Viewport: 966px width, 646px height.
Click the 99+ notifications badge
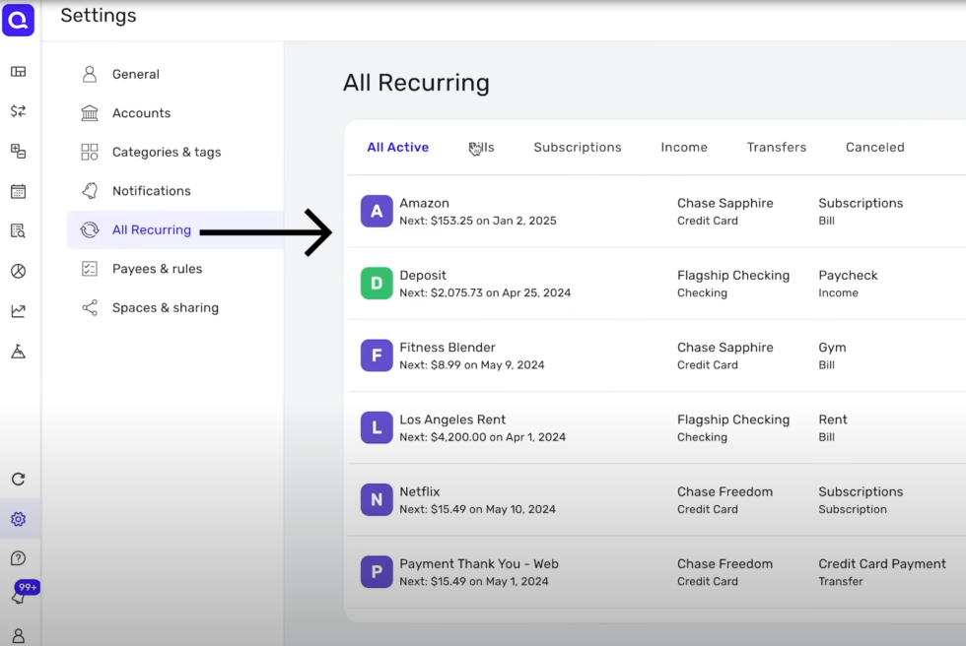26,588
